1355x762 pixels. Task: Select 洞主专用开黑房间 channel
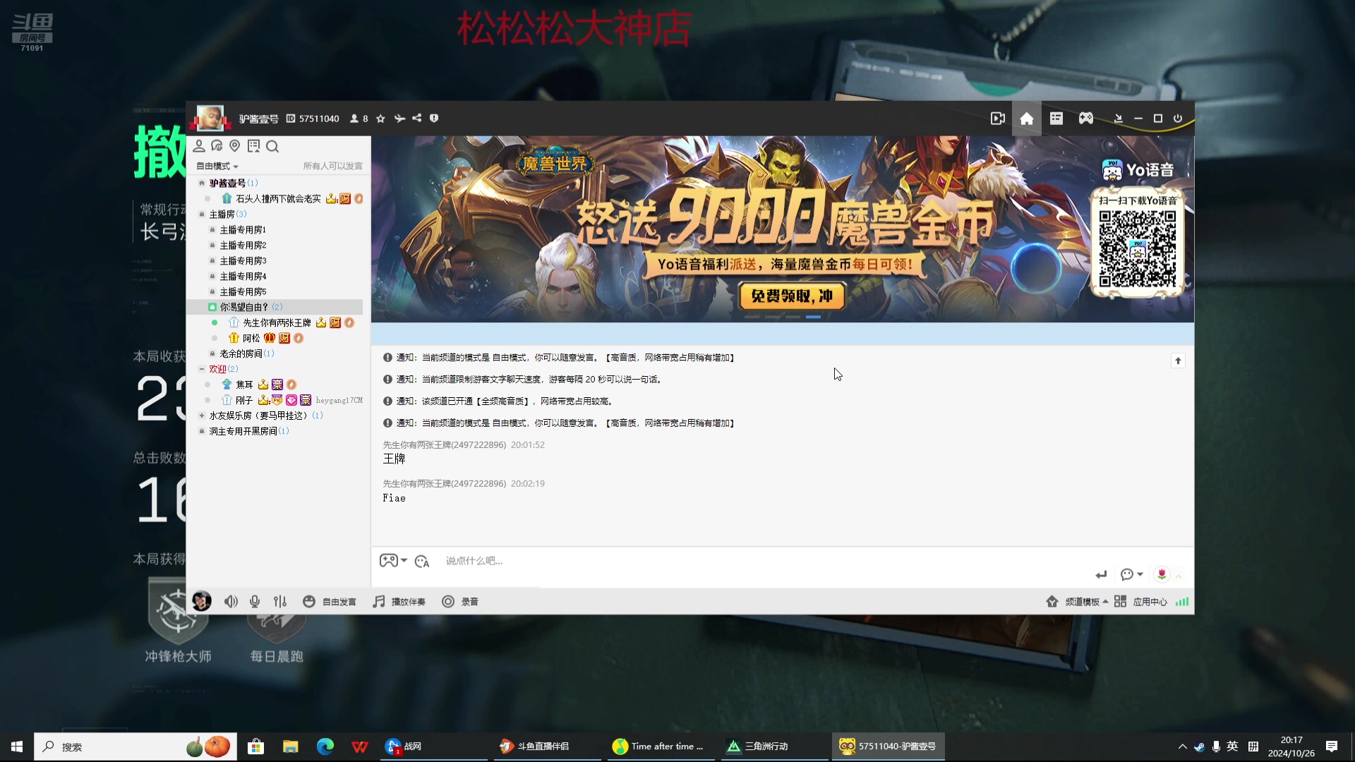[x=243, y=432]
